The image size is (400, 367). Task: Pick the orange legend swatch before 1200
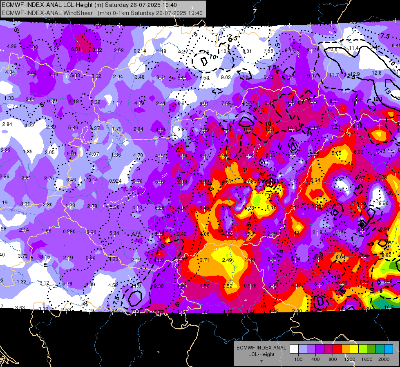coord(346,349)
